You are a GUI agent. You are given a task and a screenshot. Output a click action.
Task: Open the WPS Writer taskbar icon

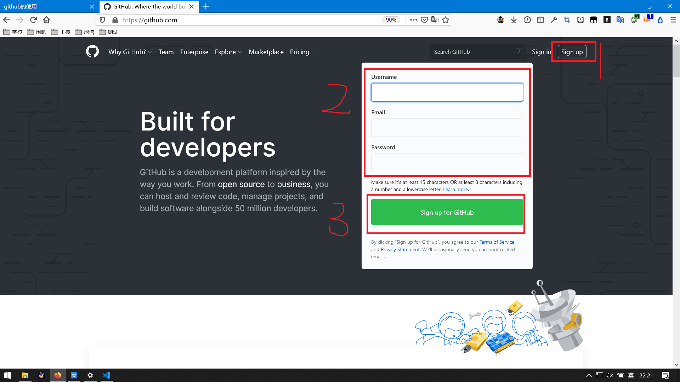tap(74, 375)
